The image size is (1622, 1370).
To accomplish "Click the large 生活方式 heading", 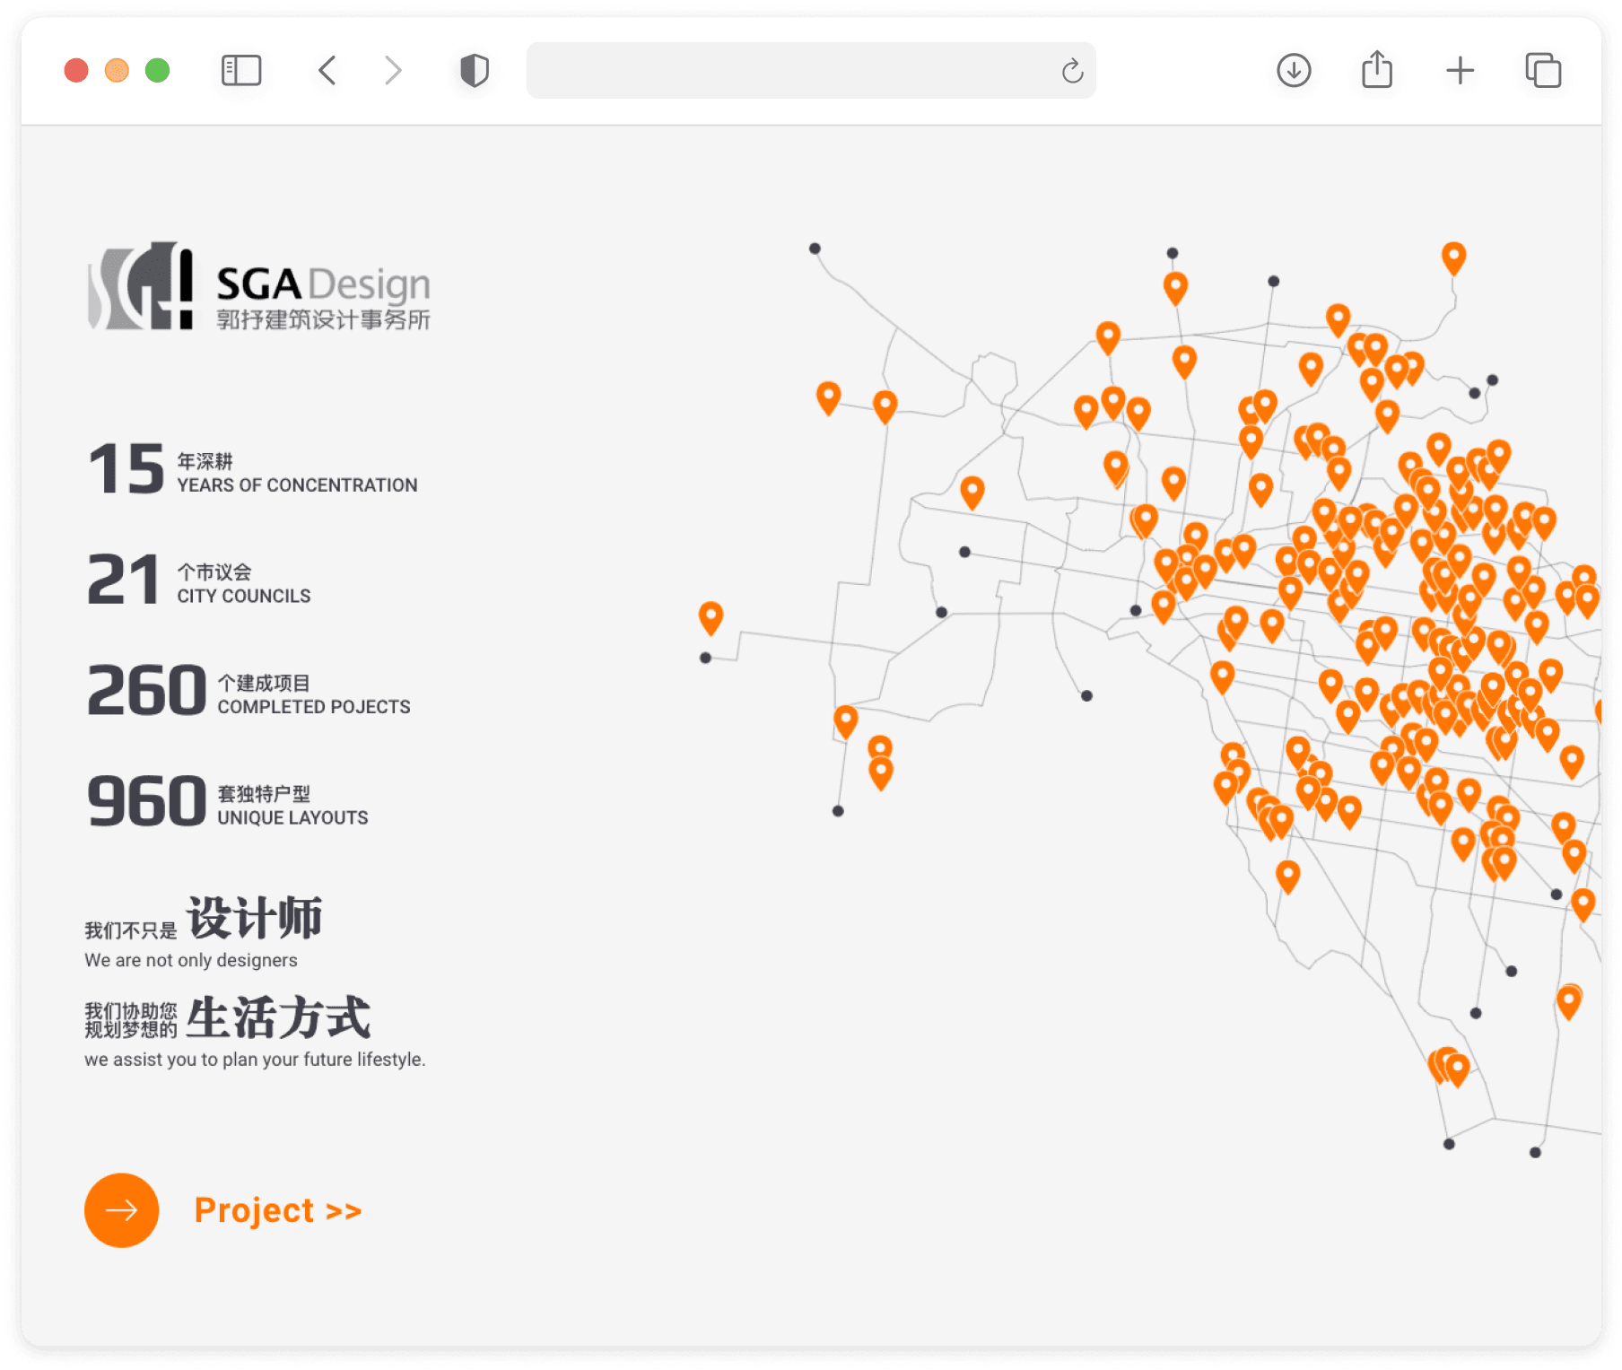I will (x=279, y=1017).
